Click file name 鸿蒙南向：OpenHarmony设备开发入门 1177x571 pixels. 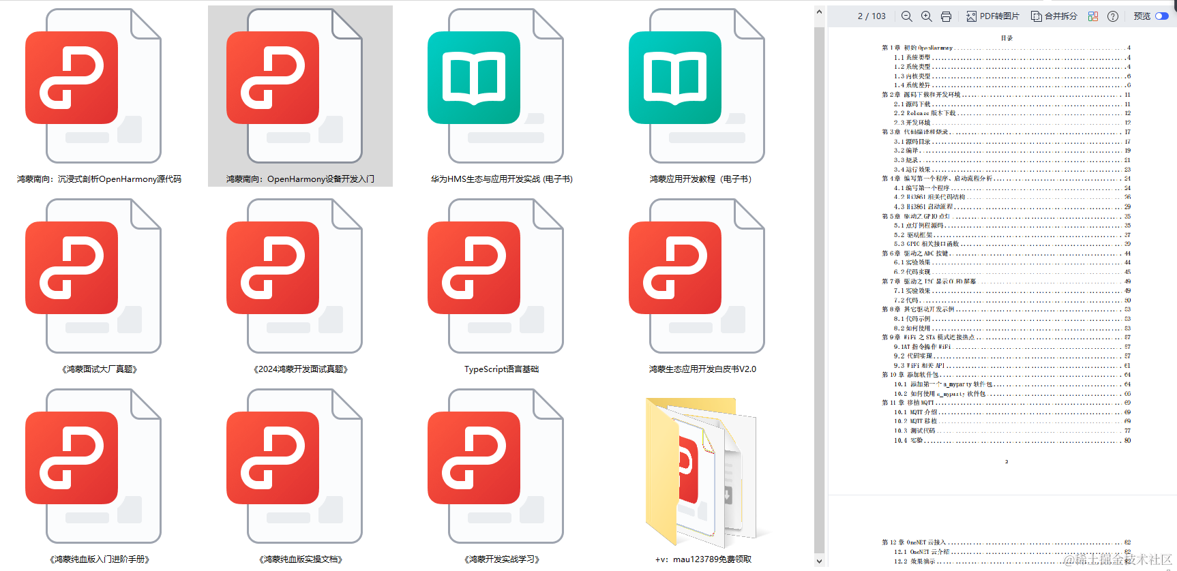coord(301,179)
